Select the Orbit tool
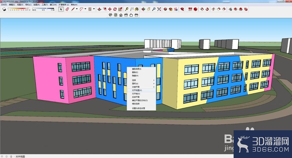Screen dimensions: 292x158 pos(143,9)
